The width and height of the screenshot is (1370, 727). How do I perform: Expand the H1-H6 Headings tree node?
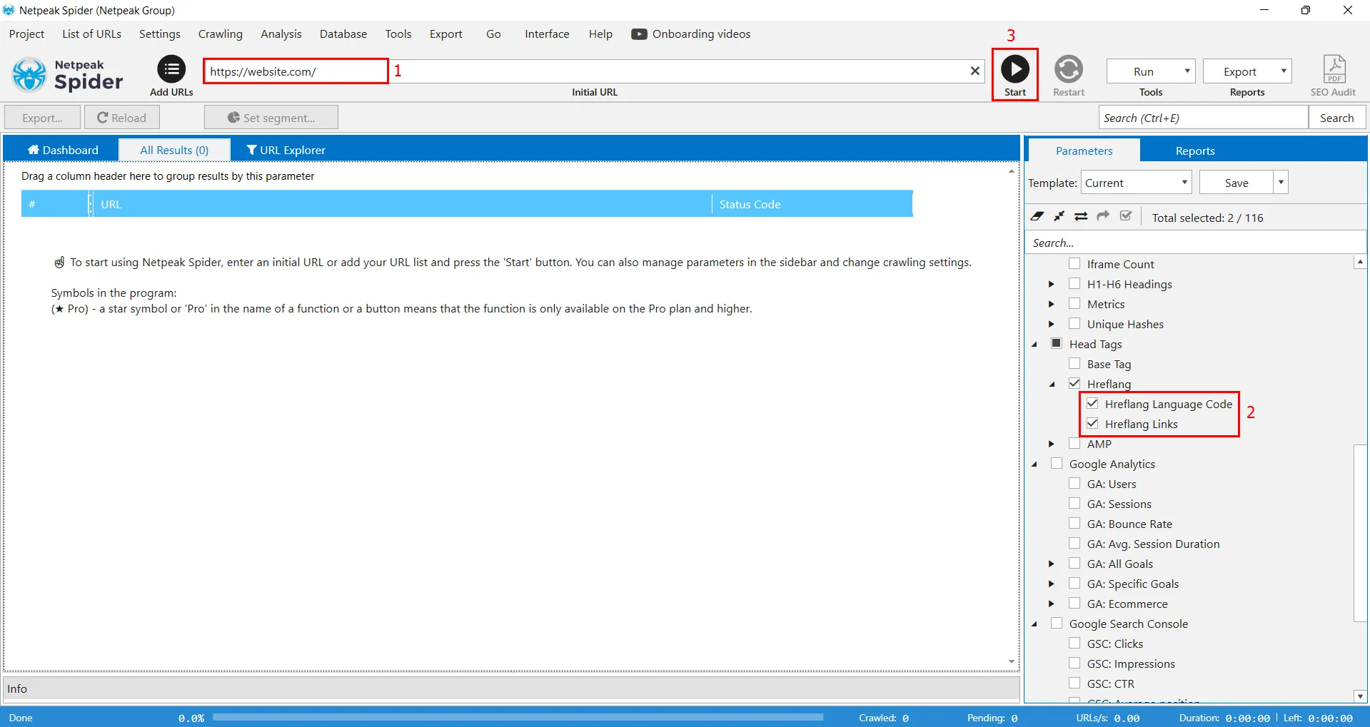(1051, 284)
